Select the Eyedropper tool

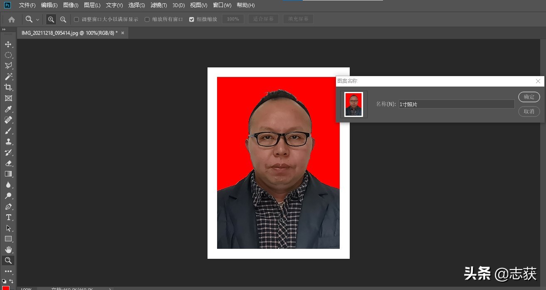(8, 109)
